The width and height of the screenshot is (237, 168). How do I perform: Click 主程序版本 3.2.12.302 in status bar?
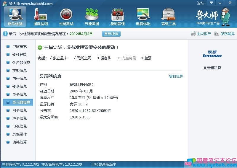pyautogui.click(x=20, y=164)
